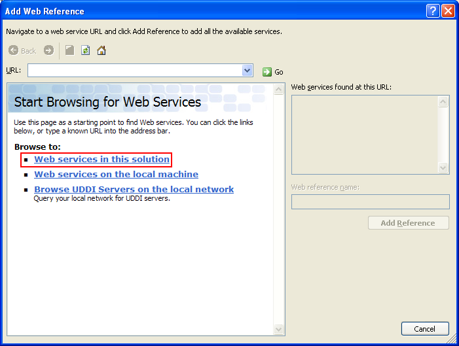
Task: Open Web services on the local machine
Action: point(116,174)
